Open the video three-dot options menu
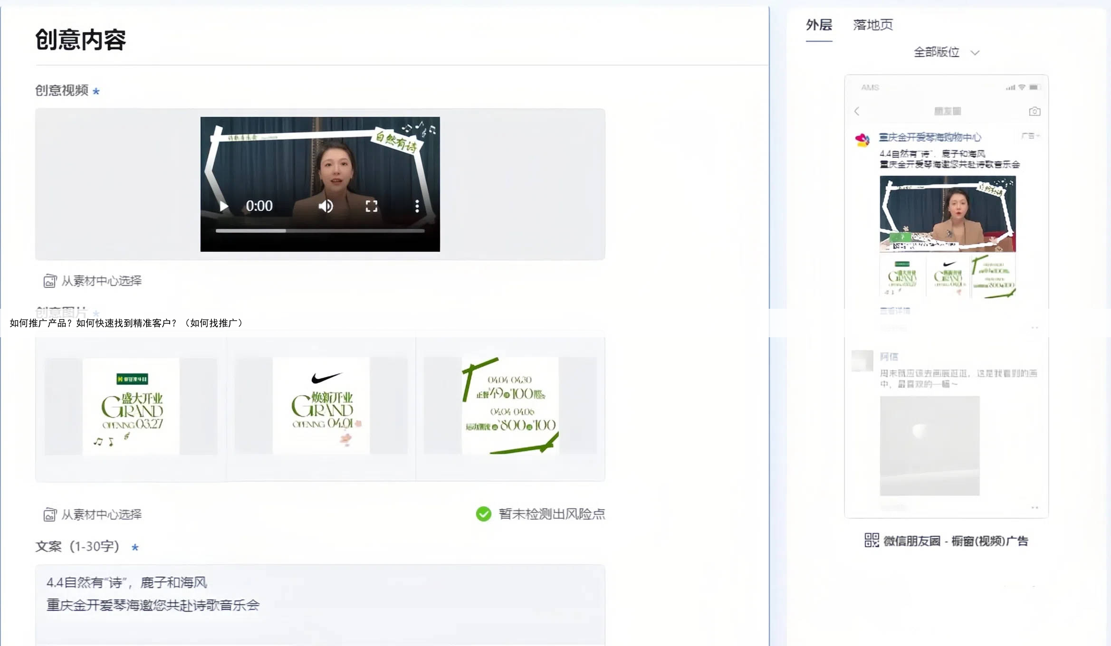Image resolution: width=1111 pixels, height=646 pixels. coord(417,206)
